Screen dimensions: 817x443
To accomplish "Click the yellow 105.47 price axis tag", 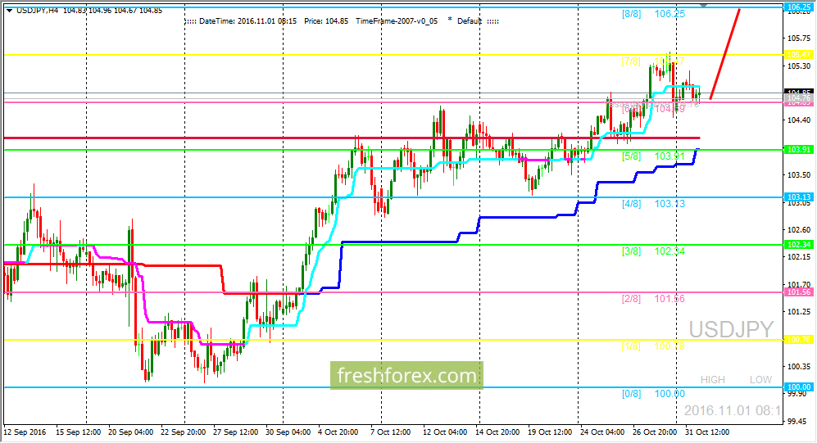I will (799, 55).
